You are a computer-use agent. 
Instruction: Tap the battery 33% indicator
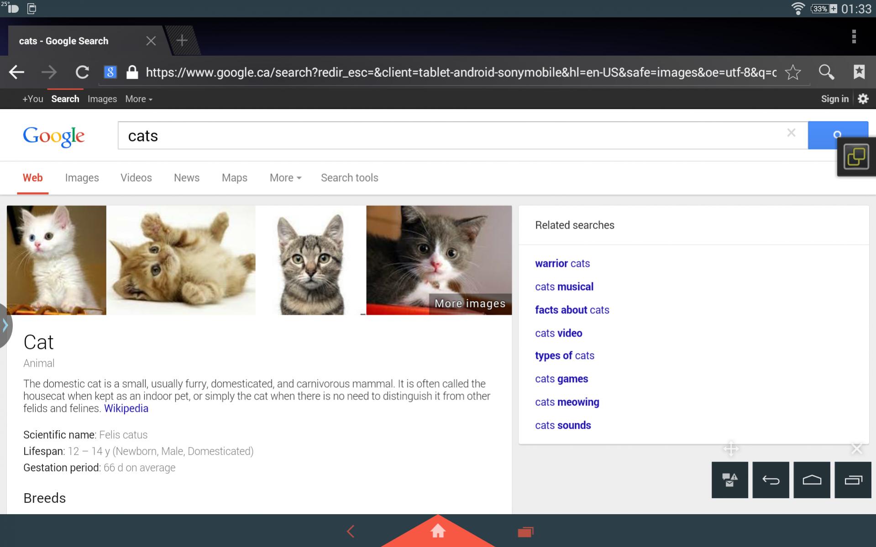coord(824,9)
